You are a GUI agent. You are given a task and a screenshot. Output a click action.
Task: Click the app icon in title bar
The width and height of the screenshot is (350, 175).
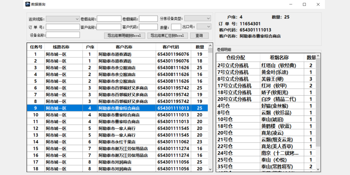click(x=28, y=4)
